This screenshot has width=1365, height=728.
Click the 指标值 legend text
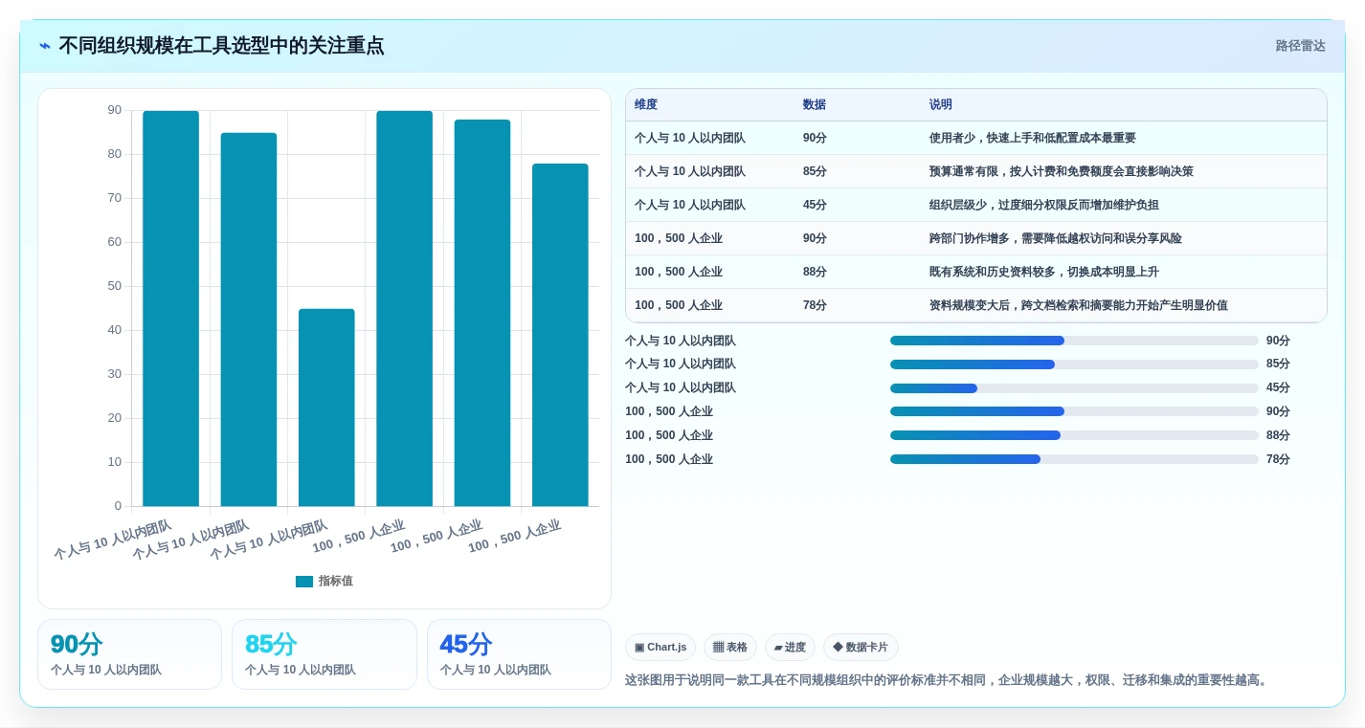[x=336, y=582]
